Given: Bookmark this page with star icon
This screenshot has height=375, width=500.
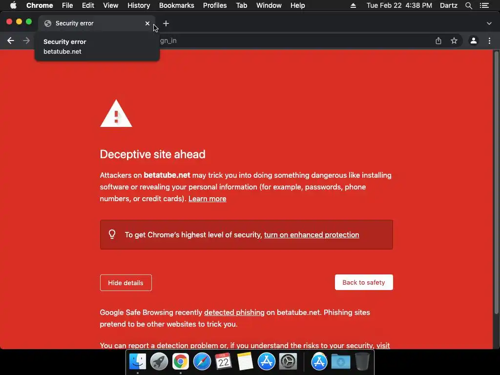Looking at the screenshot, I should click(x=454, y=41).
